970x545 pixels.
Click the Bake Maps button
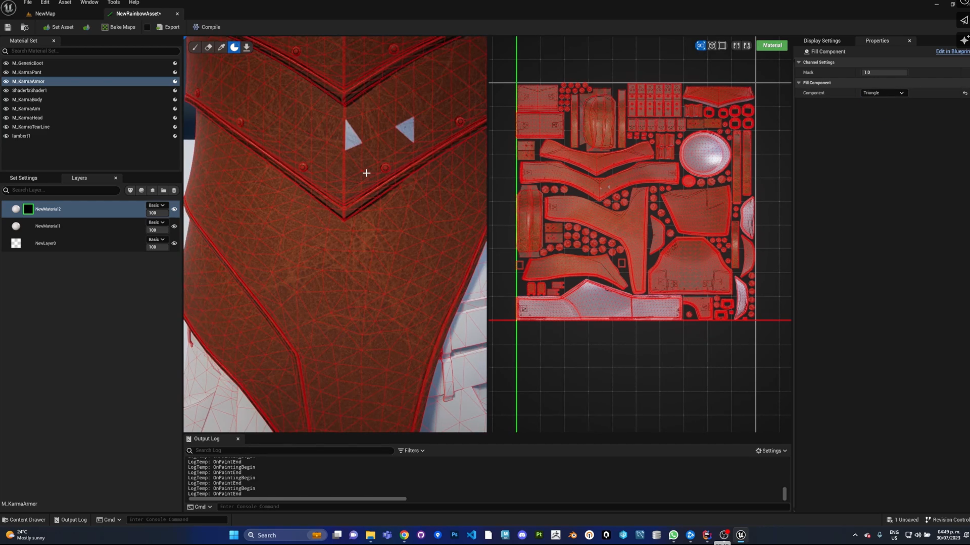pyautogui.click(x=118, y=27)
